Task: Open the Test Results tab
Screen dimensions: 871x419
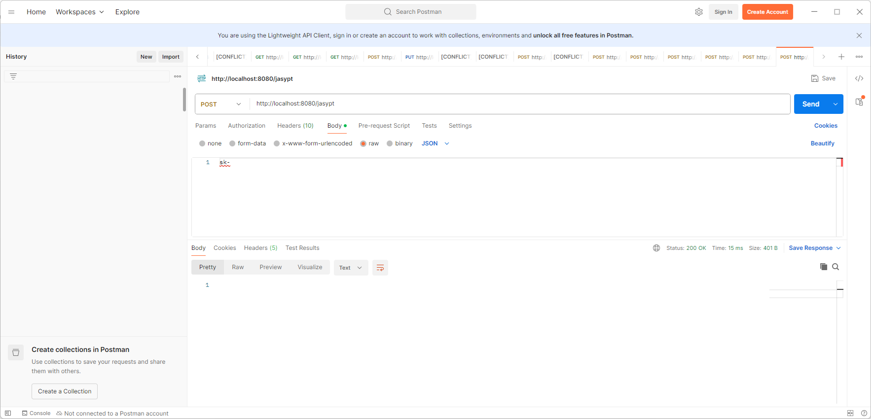Action: (x=302, y=248)
